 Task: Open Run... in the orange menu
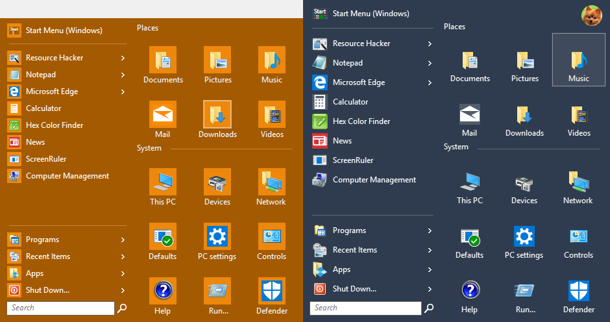click(x=217, y=296)
